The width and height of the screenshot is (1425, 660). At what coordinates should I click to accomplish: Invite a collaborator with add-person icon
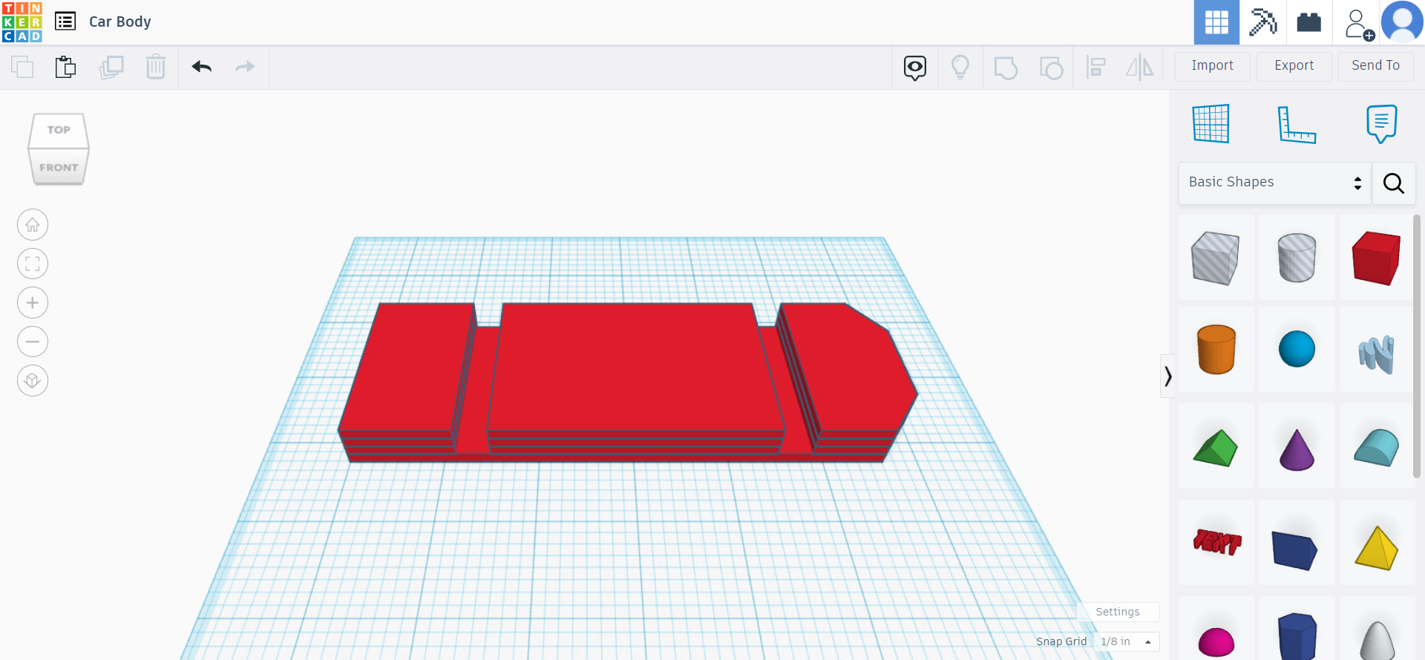pyautogui.click(x=1358, y=23)
